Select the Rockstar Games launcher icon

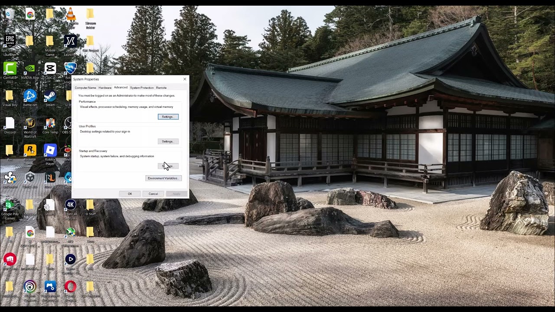(30, 155)
